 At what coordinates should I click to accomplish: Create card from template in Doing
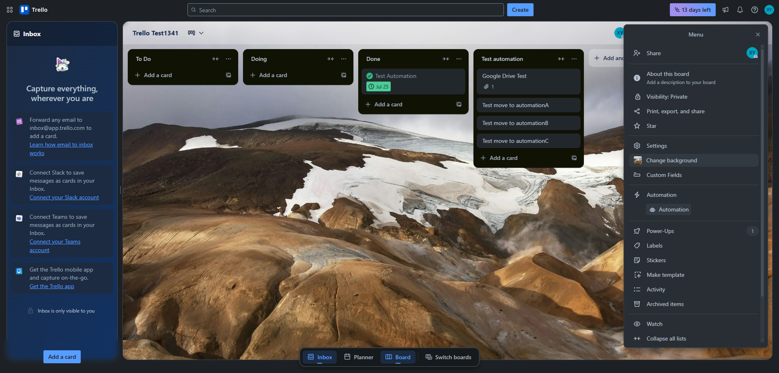click(344, 75)
